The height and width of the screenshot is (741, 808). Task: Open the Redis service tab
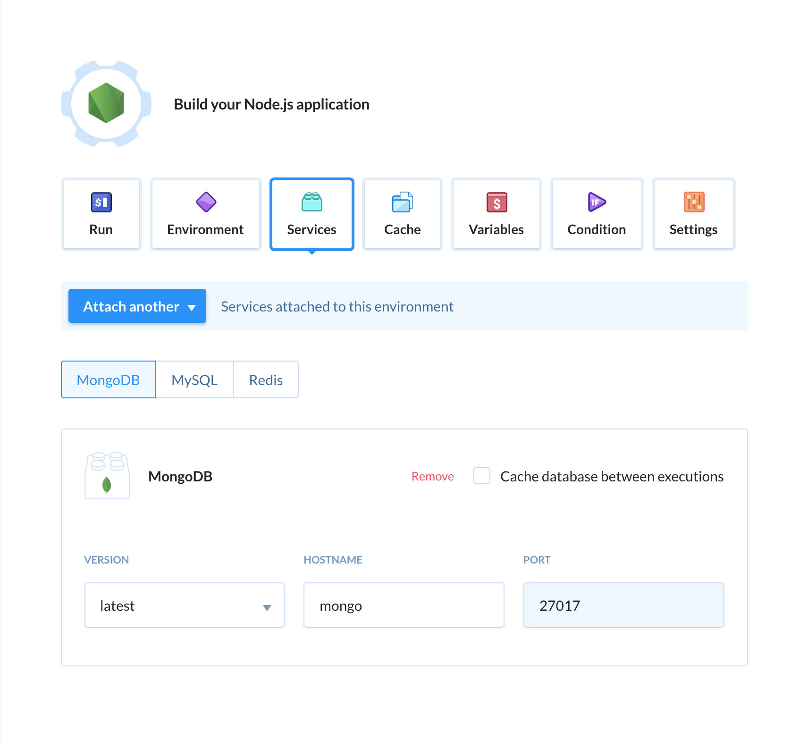point(265,379)
